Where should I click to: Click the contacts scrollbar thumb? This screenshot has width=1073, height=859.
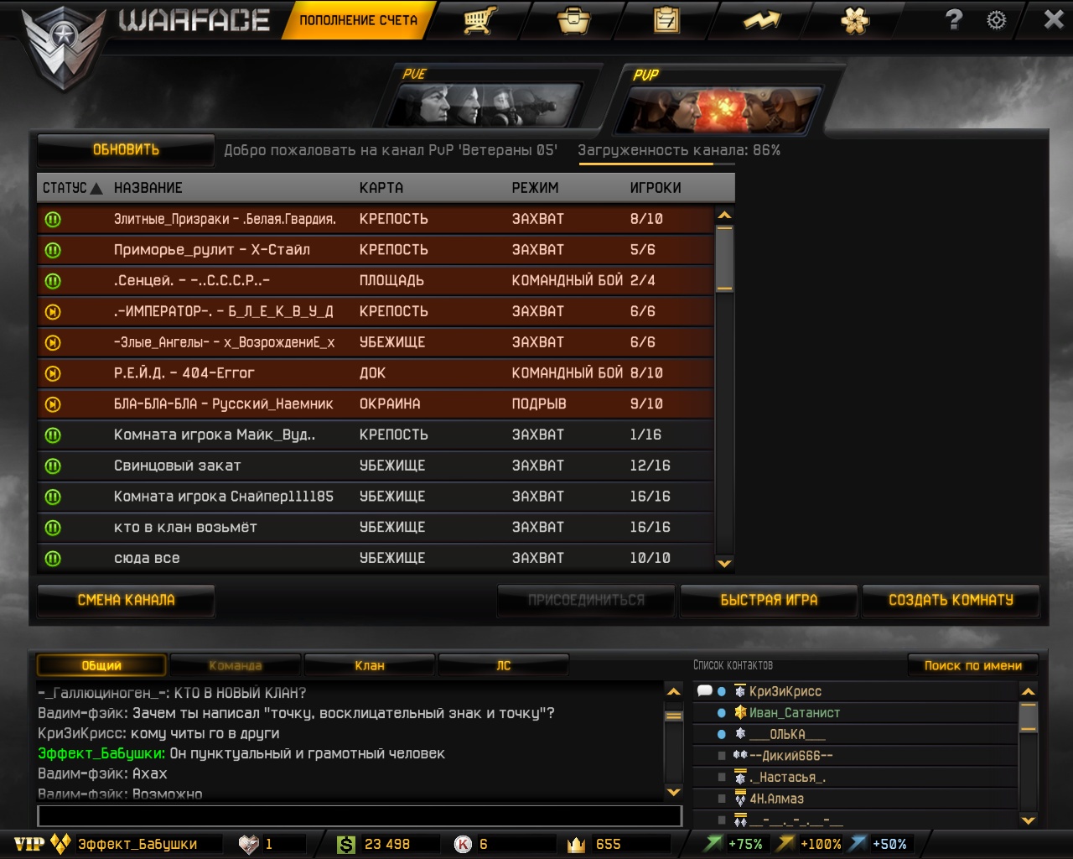(x=1029, y=718)
